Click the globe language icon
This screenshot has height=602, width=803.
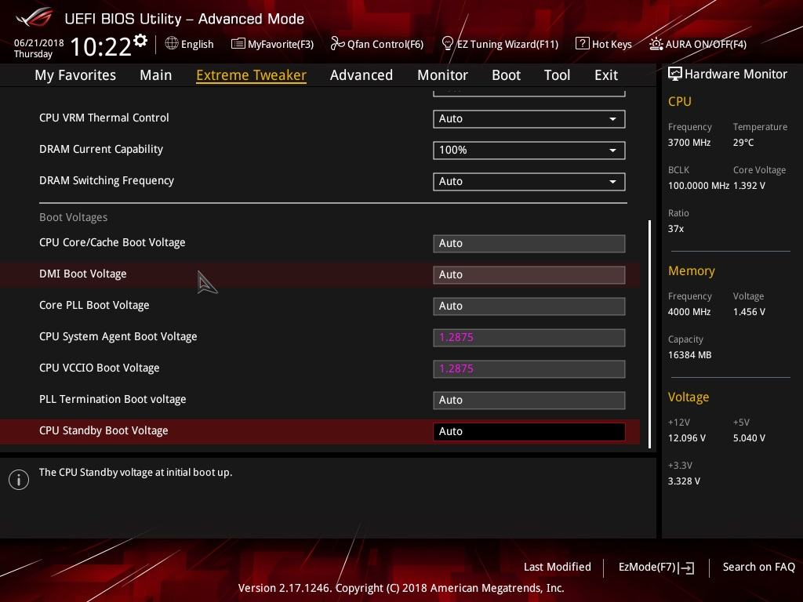point(172,44)
